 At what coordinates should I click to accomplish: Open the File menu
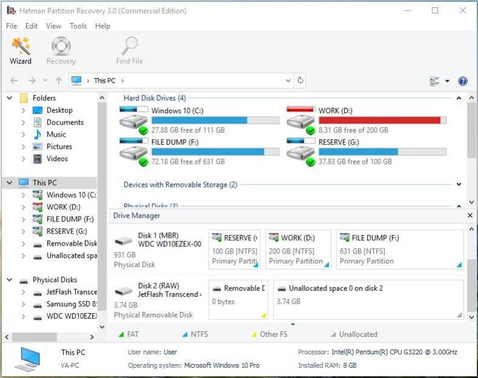click(x=12, y=26)
